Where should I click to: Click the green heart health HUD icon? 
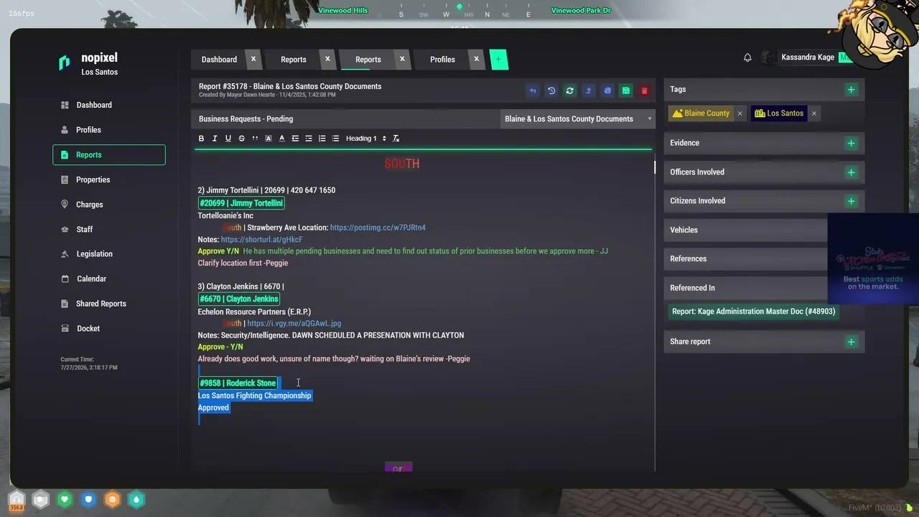point(65,499)
